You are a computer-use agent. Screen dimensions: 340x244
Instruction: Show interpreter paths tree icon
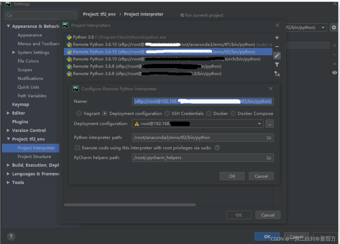(x=277, y=74)
